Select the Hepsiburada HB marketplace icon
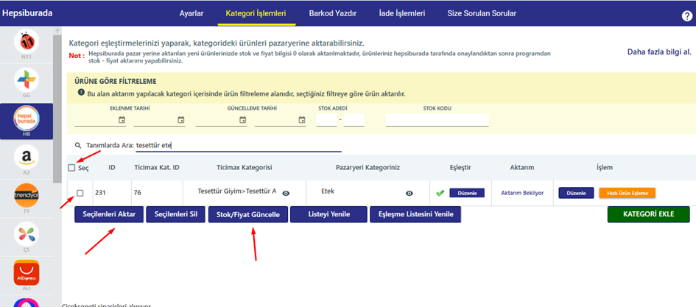 click(x=27, y=120)
